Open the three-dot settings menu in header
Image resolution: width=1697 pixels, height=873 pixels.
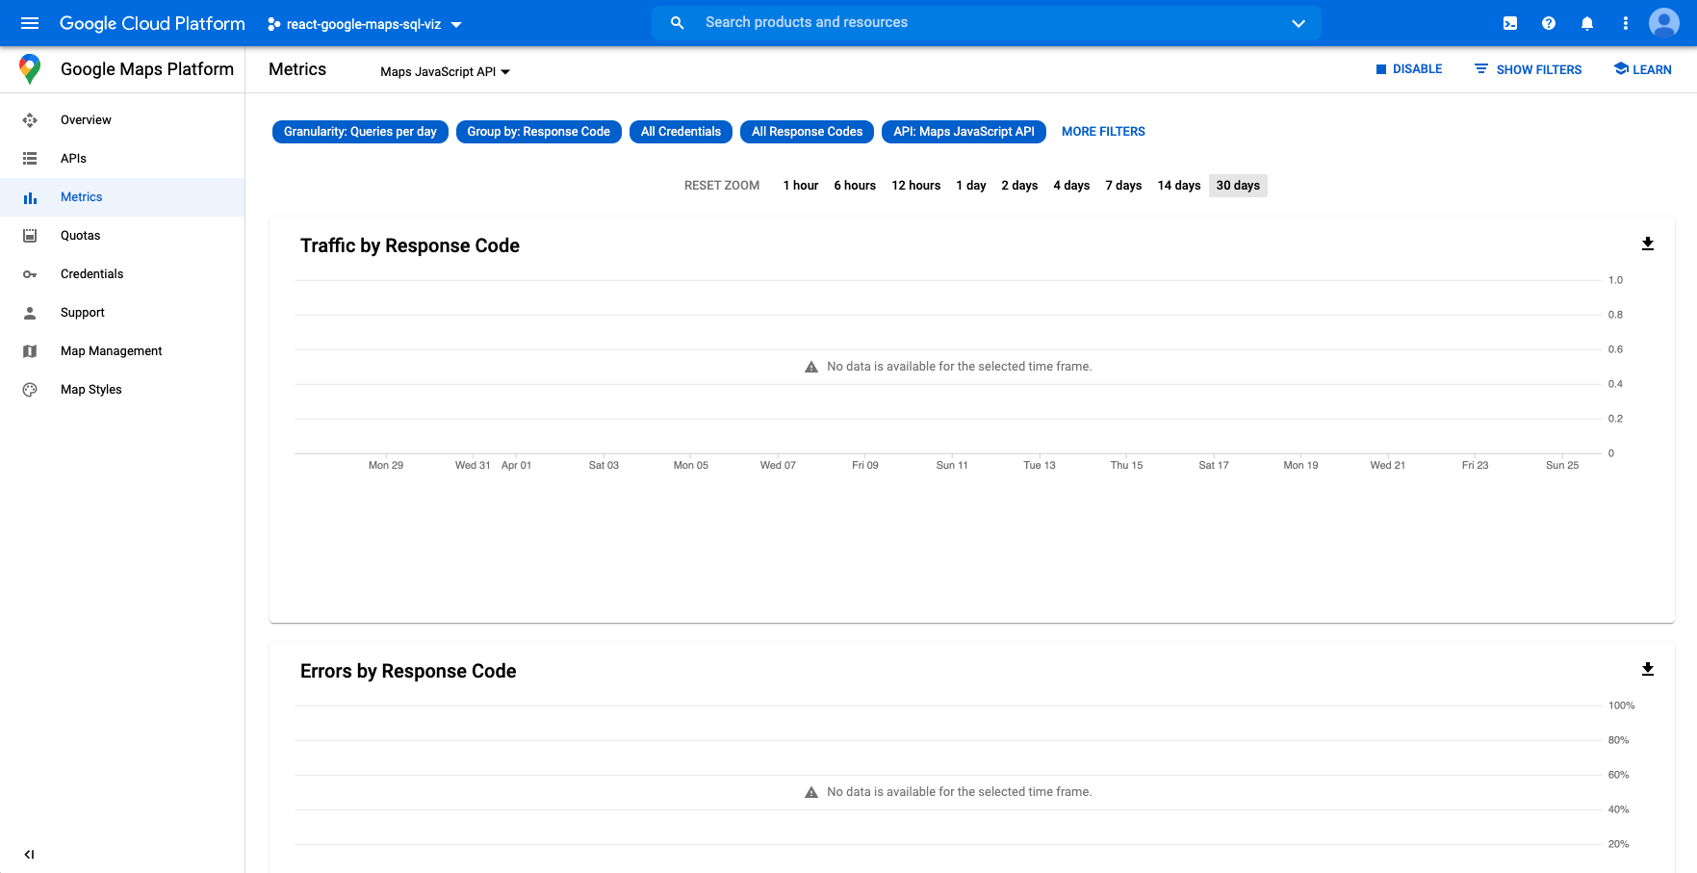1626,23
